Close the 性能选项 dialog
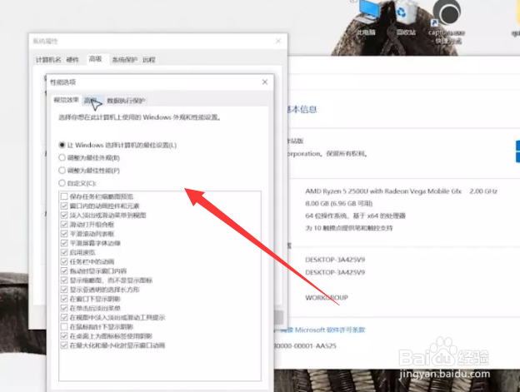 tap(265, 82)
